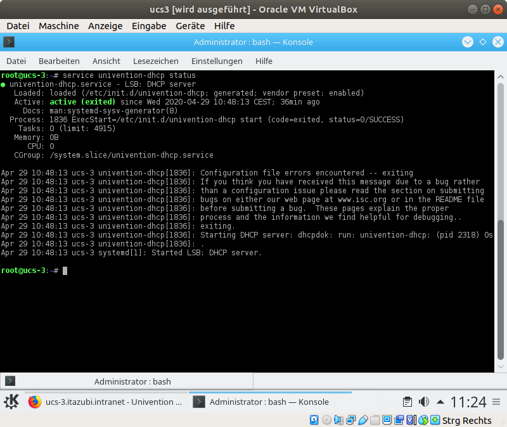Switch to Firefox ucs-3.itazubi.intranet taskbar entry
This screenshot has width=507, height=427.
(x=106, y=402)
